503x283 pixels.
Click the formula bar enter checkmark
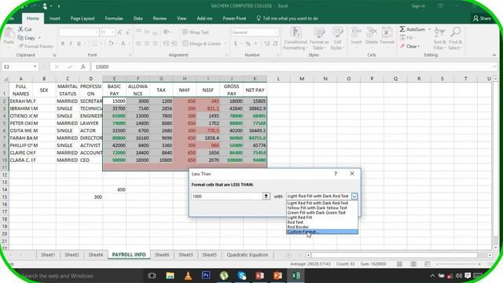pyautogui.click(x=70, y=67)
